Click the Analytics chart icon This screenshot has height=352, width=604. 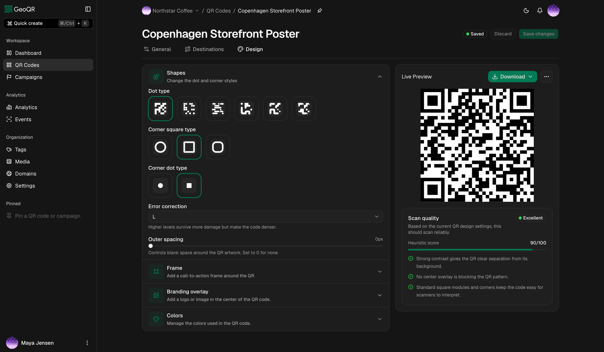click(9, 107)
